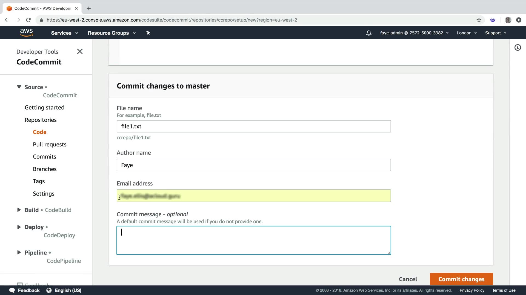
Task: Expand the Build CodeBuild section
Action: coord(19,210)
